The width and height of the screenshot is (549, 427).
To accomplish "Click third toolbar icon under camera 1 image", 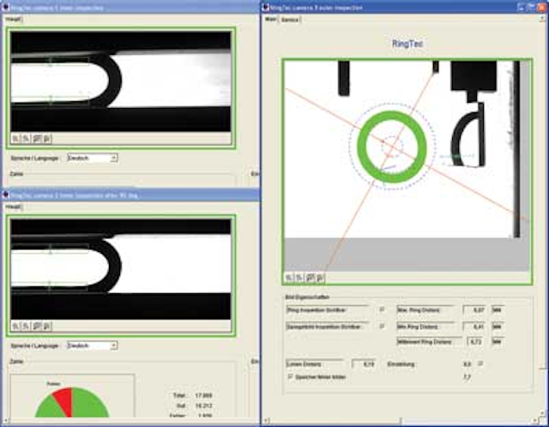I will tap(37, 139).
